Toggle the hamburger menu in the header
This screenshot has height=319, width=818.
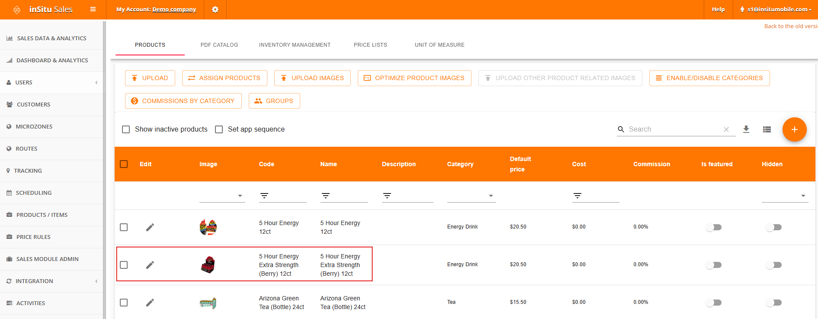pyautogui.click(x=93, y=9)
